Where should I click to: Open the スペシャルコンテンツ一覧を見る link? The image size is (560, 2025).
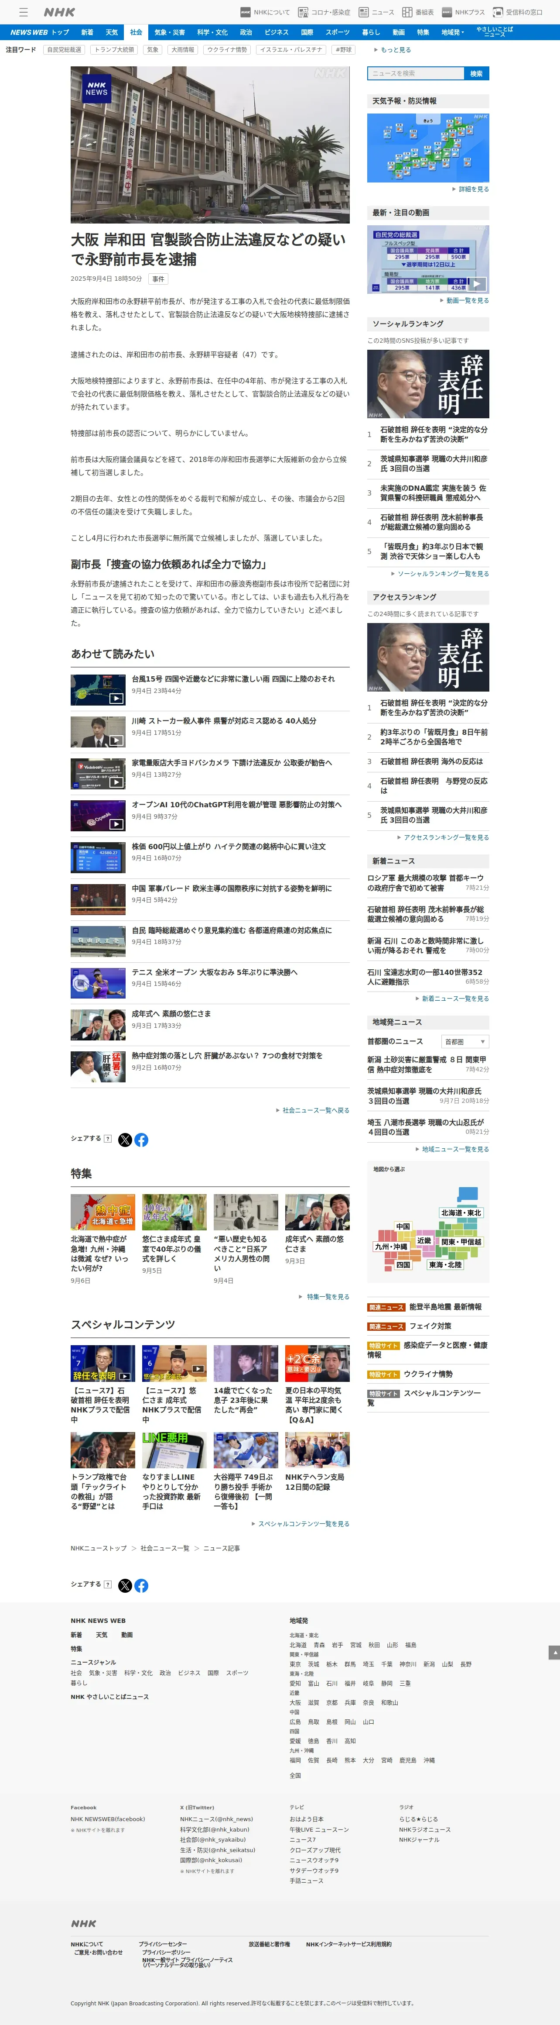tap(300, 1523)
